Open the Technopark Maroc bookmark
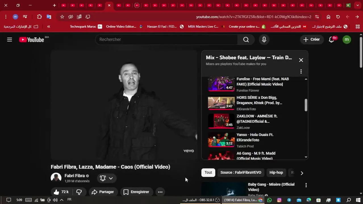The width and height of the screenshot is (363, 204). 86,27
